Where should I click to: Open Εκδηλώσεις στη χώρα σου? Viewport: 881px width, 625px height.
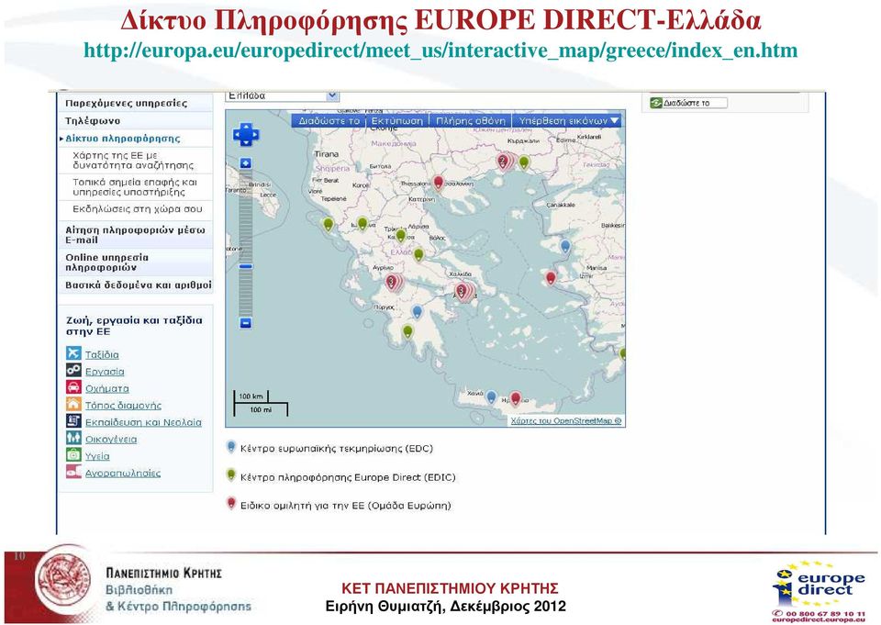(136, 209)
